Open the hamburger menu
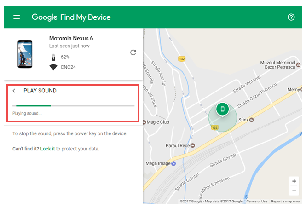 [x=17, y=17]
